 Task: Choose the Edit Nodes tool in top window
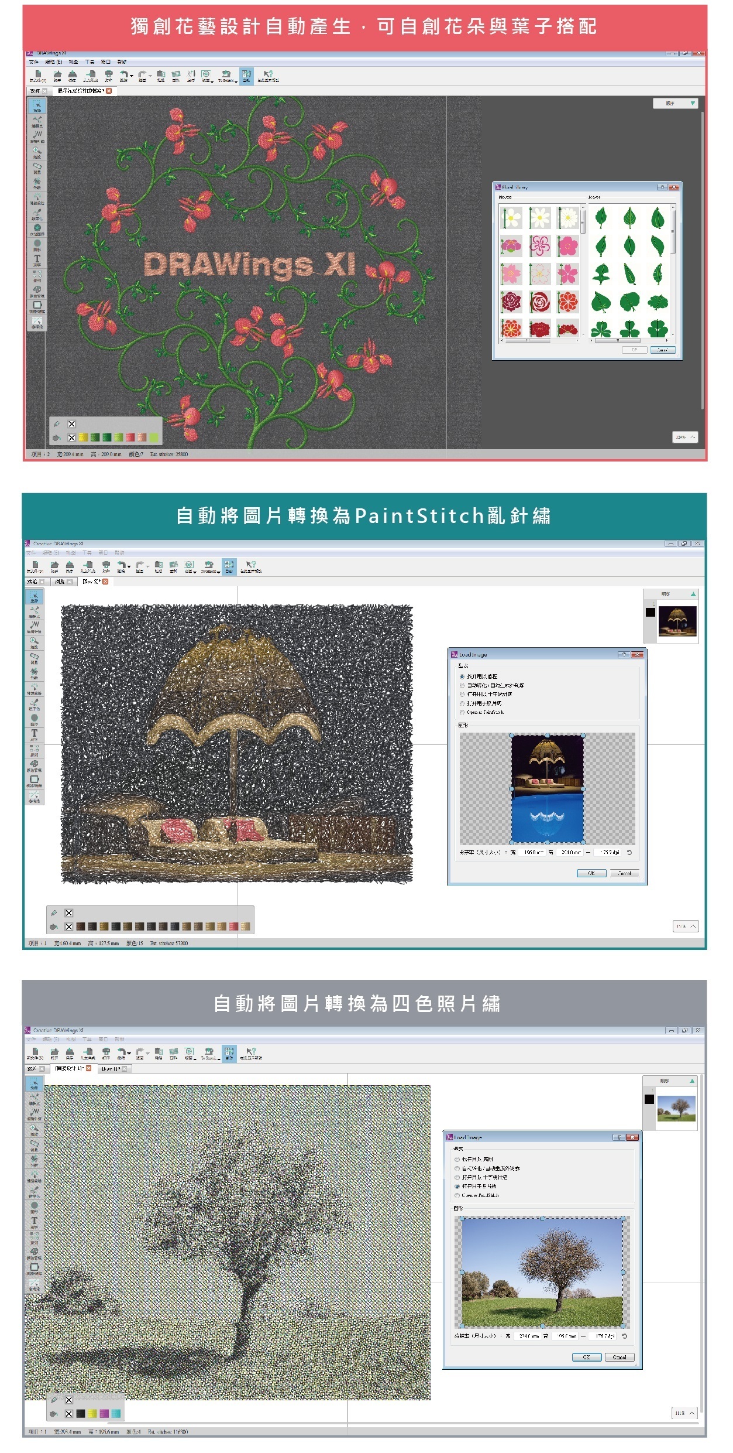pos(37,122)
